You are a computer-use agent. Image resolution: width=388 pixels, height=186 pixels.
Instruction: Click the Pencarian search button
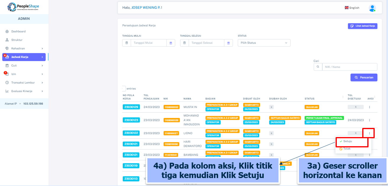click(364, 78)
